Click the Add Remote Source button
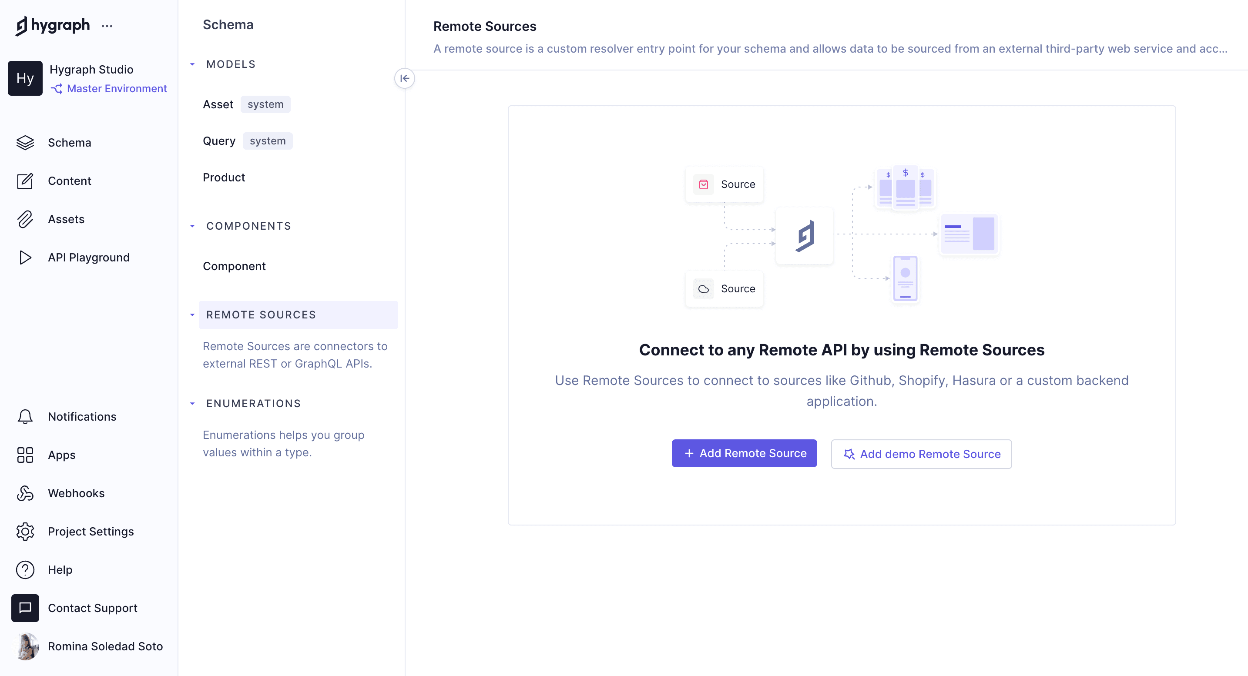Image resolution: width=1248 pixels, height=676 pixels. click(744, 453)
